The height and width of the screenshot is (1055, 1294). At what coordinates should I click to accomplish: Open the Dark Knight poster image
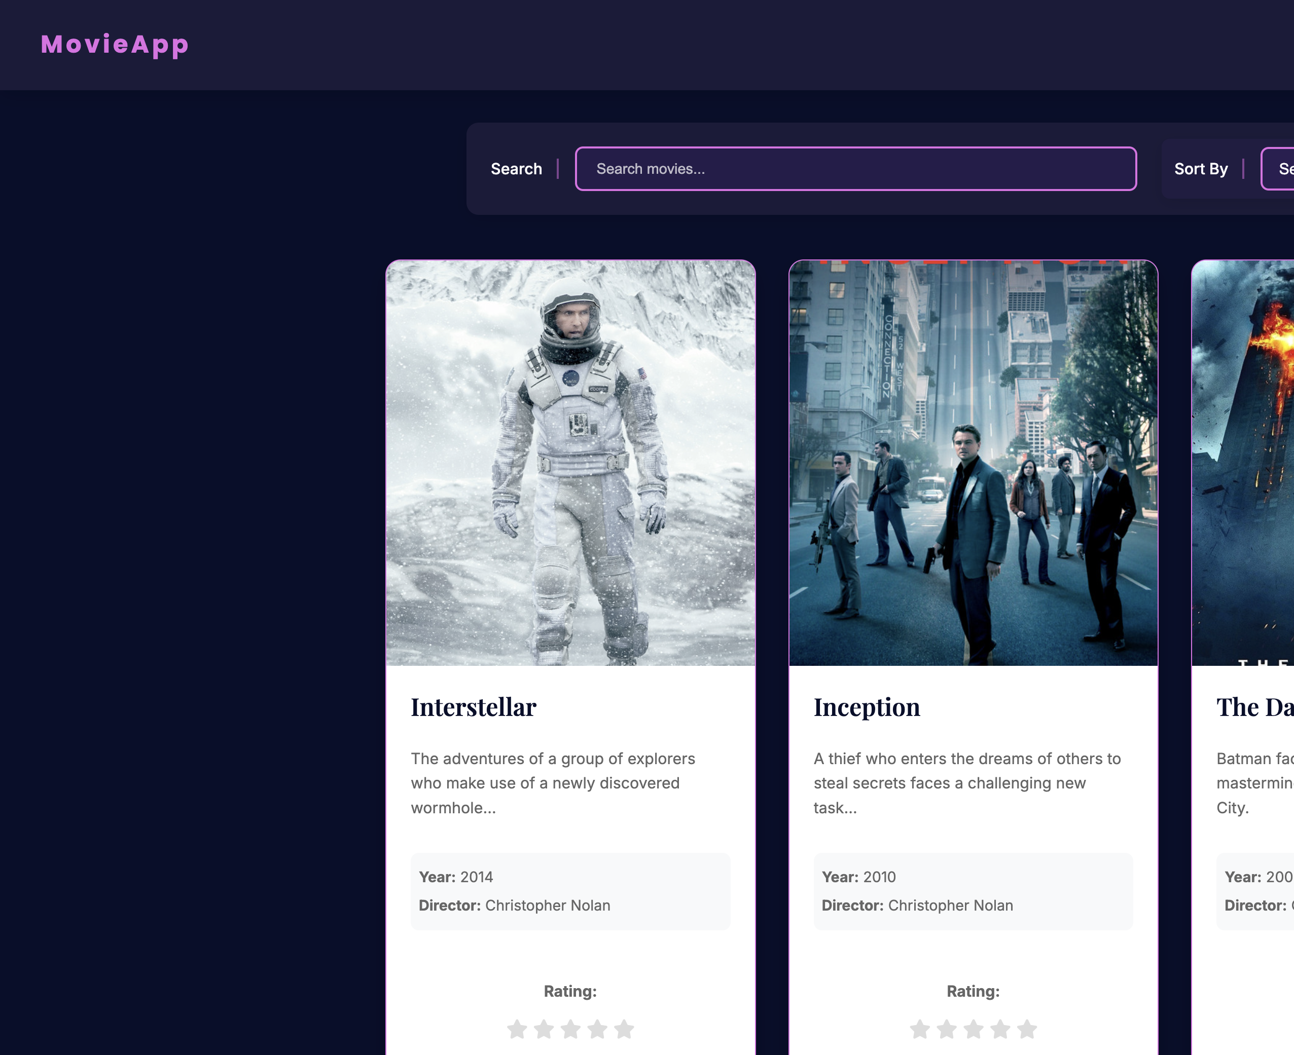[x=1243, y=463]
